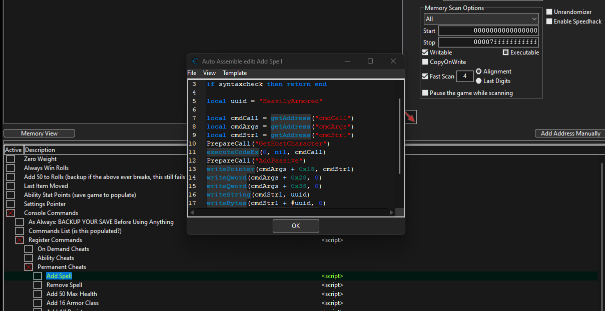Screen dimensions: 605x311
Task: Click the Auto Assemble window app icon
Action: coord(195,61)
